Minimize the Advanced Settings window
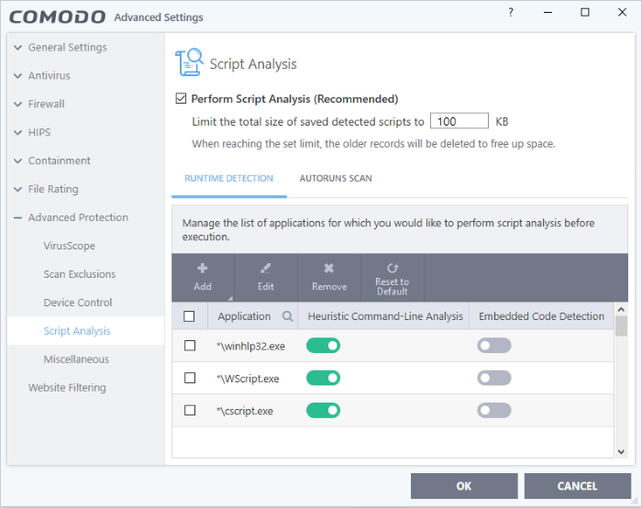This screenshot has height=508, width=642. tap(548, 12)
